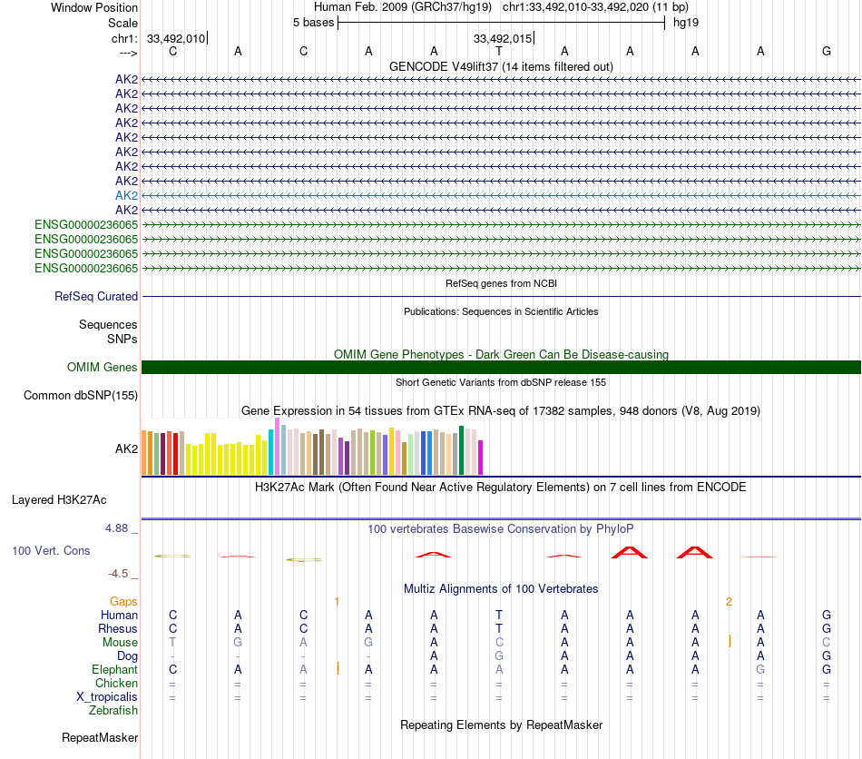Image resolution: width=862 pixels, height=759 pixels.
Task: Click the magenta last bar in GTEx chart
Action: pyautogui.click(x=481, y=458)
